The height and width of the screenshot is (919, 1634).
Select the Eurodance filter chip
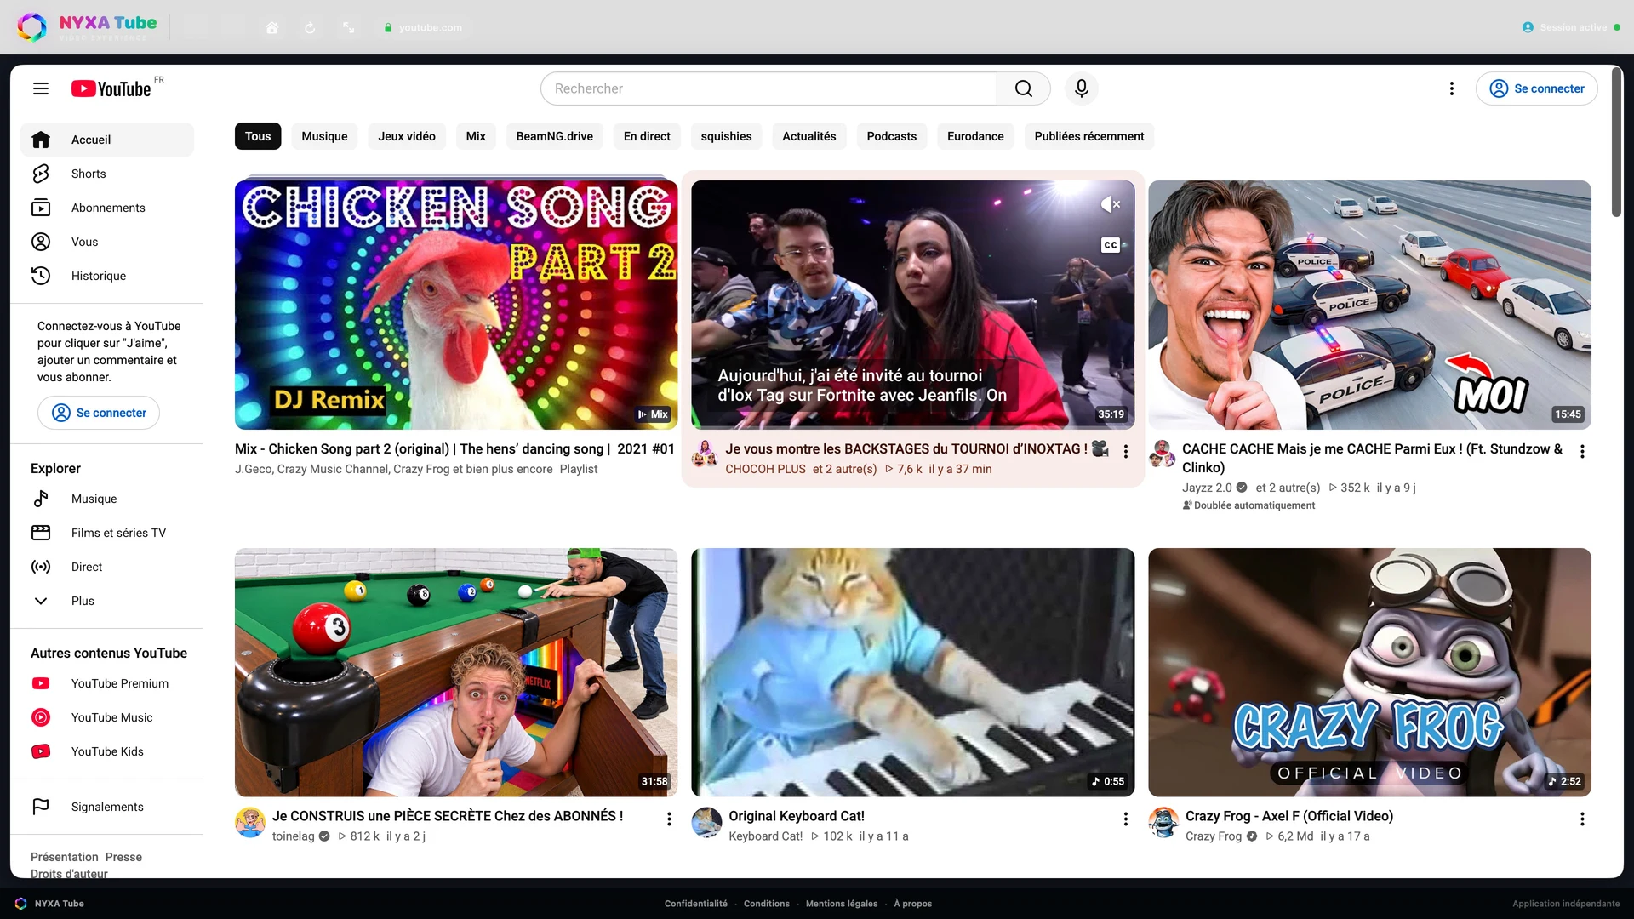coord(975,136)
